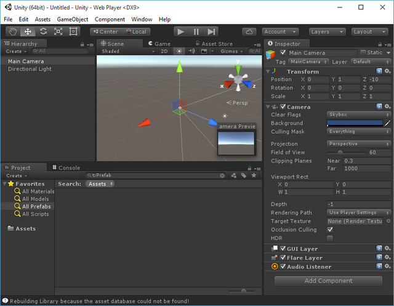Image resolution: width=394 pixels, height=306 pixels.
Task: Open the Cloud services icon
Action: coord(249,31)
